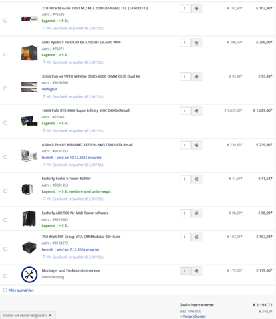Image resolution: width=276 pixels, height=319 pixels.
Task: Click the quantity refresh icon for Endorfy Fortis 5
Action: (196, 179)
